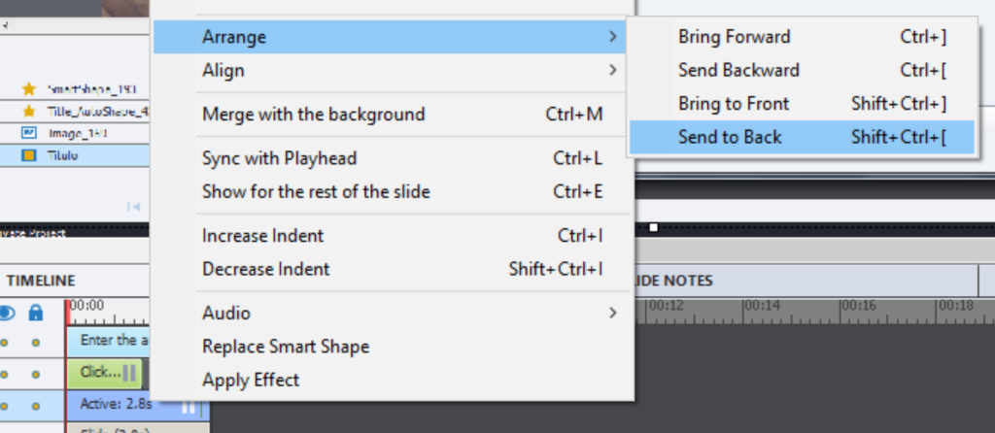Open the TIMELINE panel tab
This screenshot has height=433, width=995.
point(41,281)
